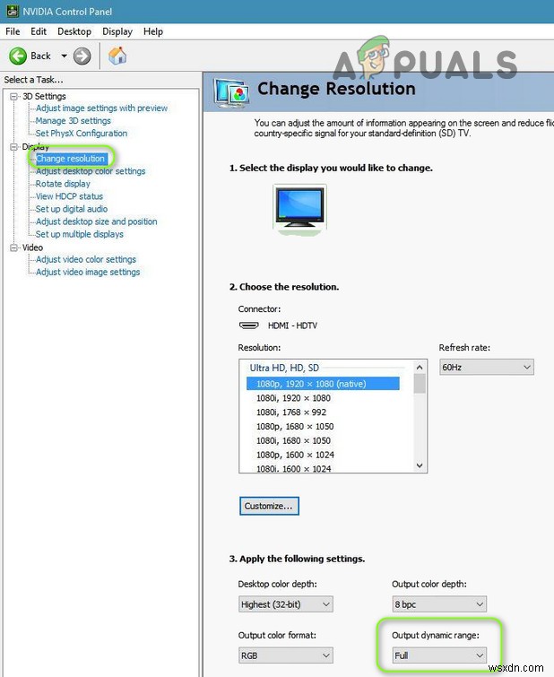
Task: Click resolution list scroll up arrow
Action: pos(420,368)
